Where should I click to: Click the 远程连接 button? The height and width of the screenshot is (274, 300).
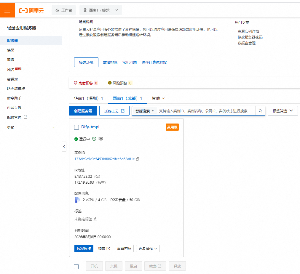tap(84, 249)
